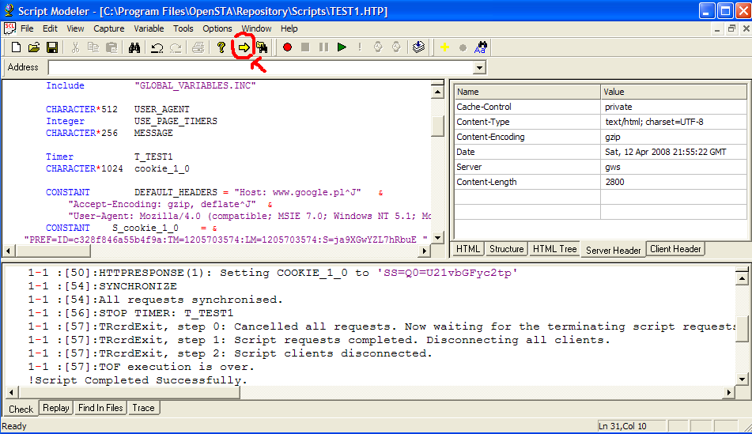Undo the last edit
This screenshot has height=434, width=752.
157,47
